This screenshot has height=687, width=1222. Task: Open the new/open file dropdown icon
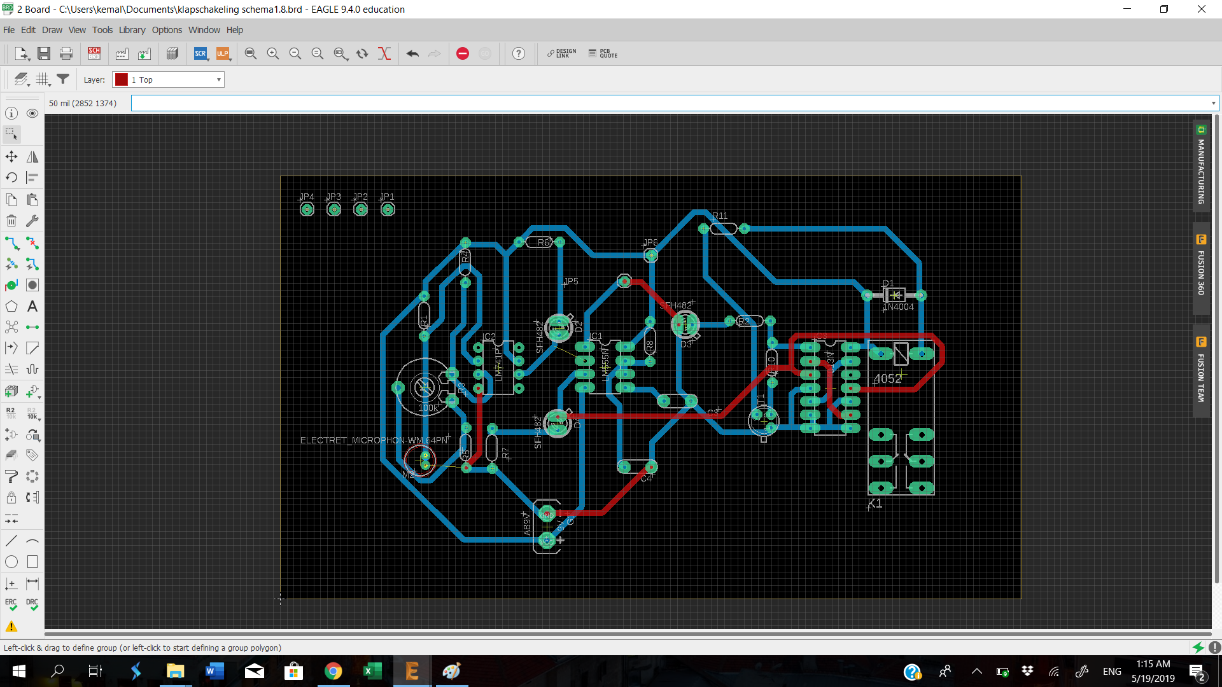click(x=22, y=53)
